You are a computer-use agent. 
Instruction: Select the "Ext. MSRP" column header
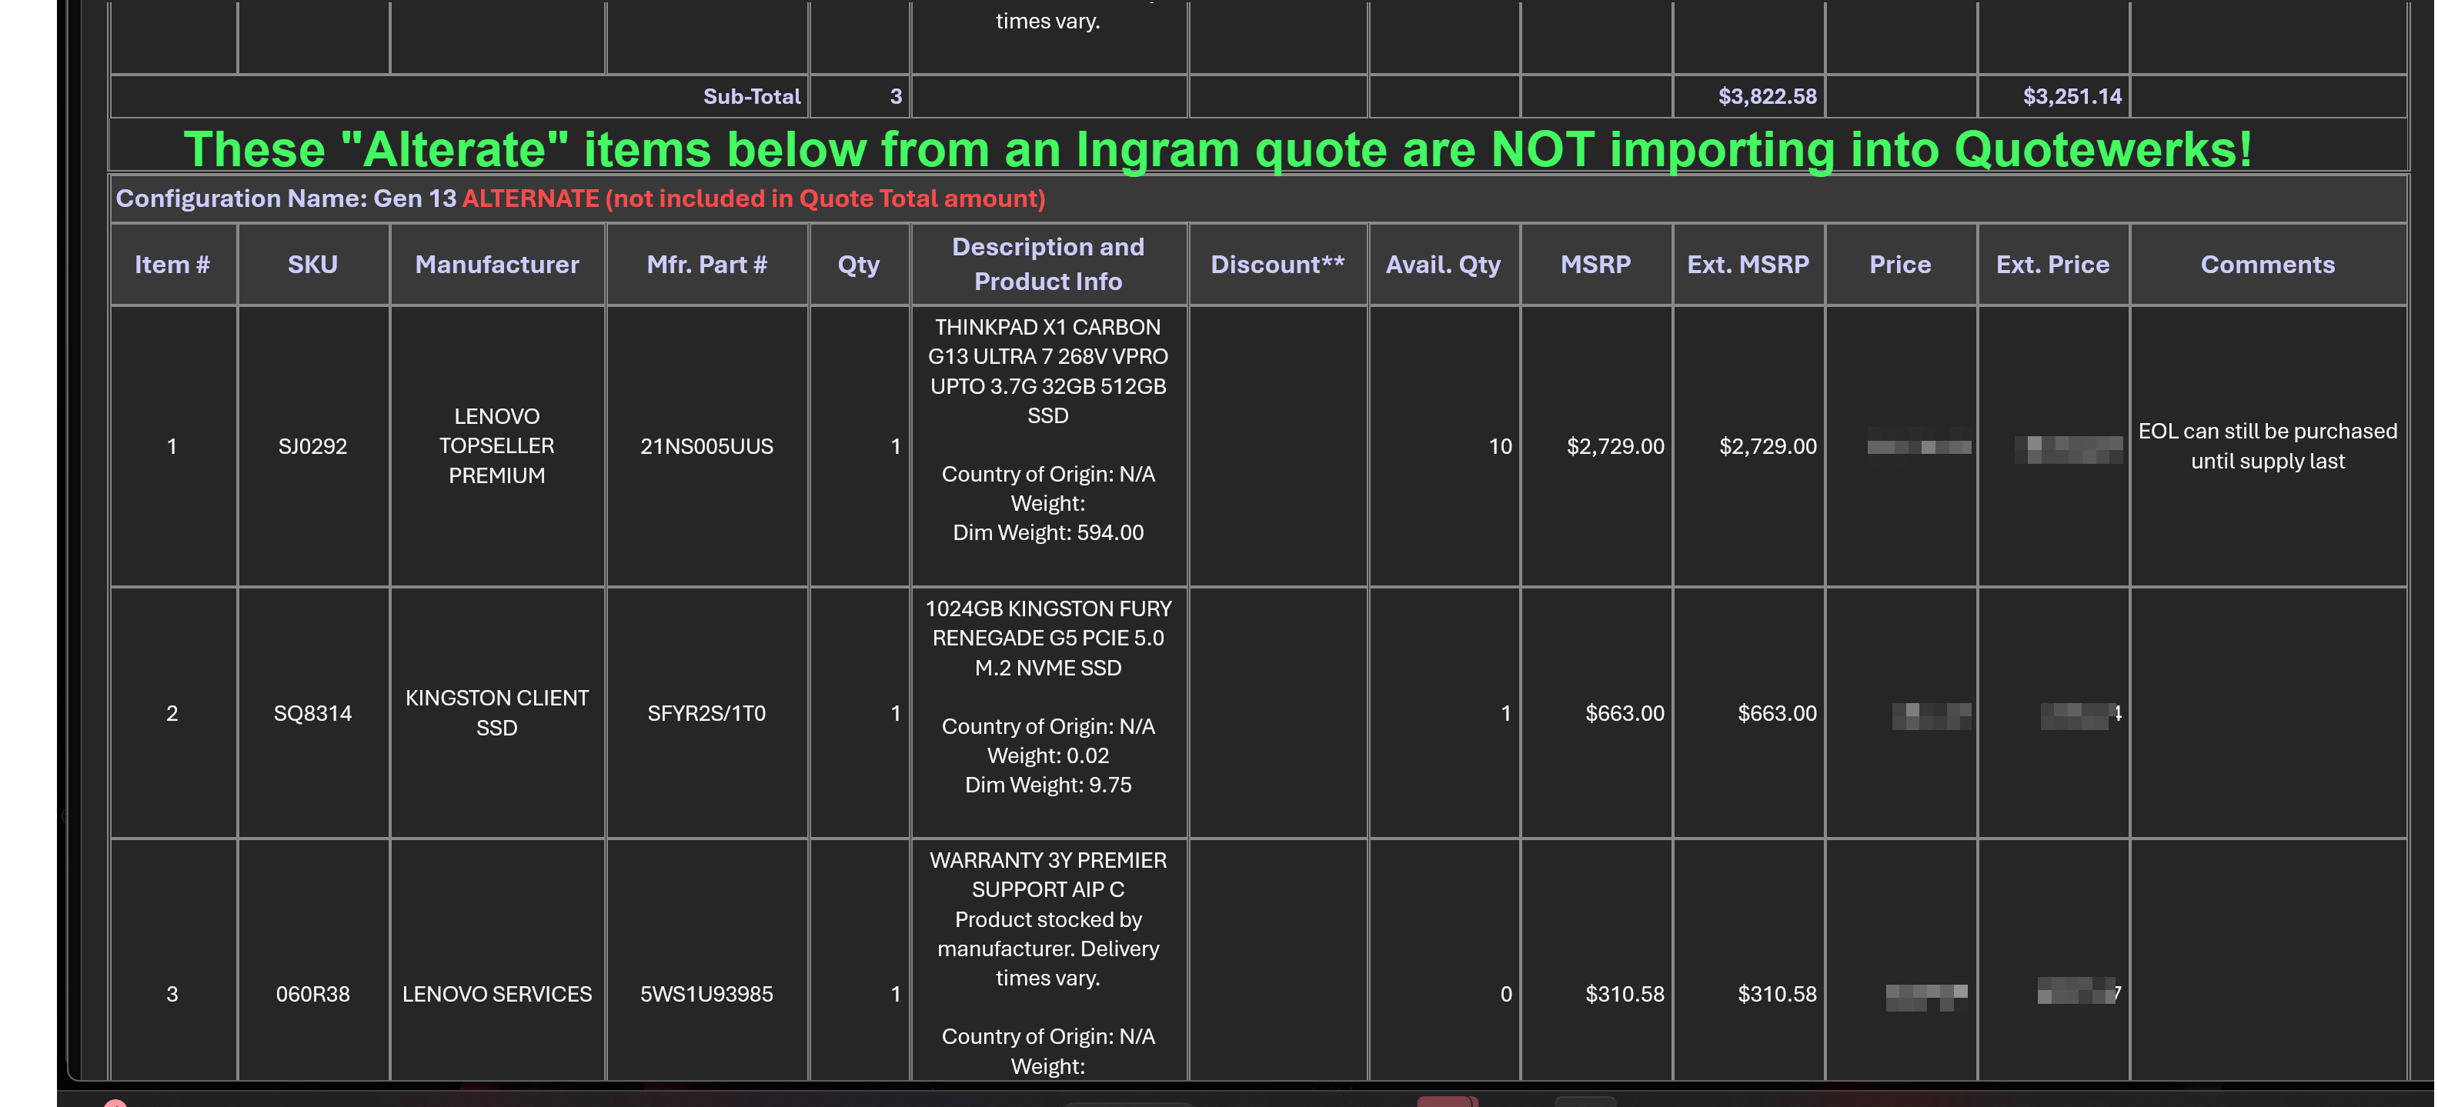coord(1748,264)
